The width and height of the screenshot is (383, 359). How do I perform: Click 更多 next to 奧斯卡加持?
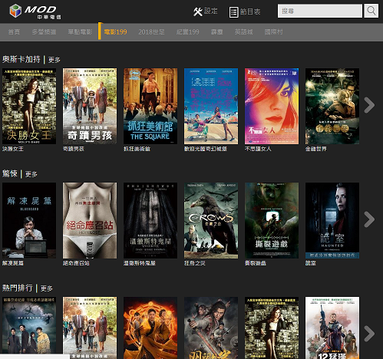pyautogui.click(x=54, y=60)
